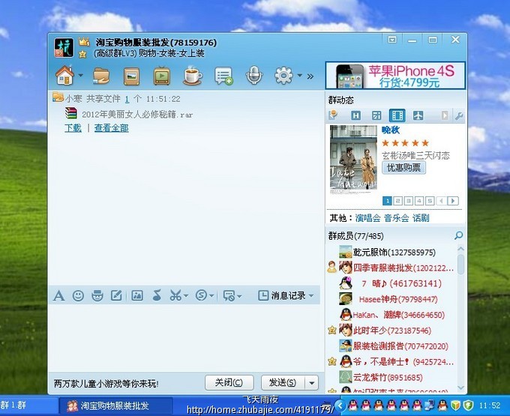Open the group home house icon

point(64,76)
